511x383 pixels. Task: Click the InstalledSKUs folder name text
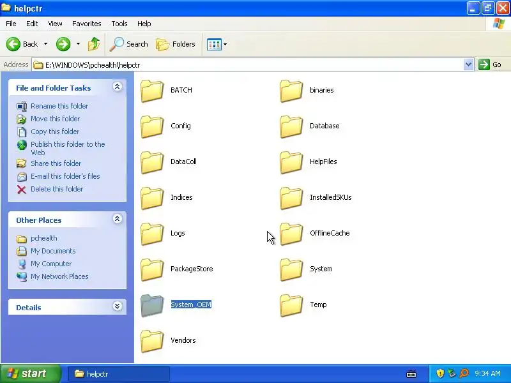pos(330,197)
